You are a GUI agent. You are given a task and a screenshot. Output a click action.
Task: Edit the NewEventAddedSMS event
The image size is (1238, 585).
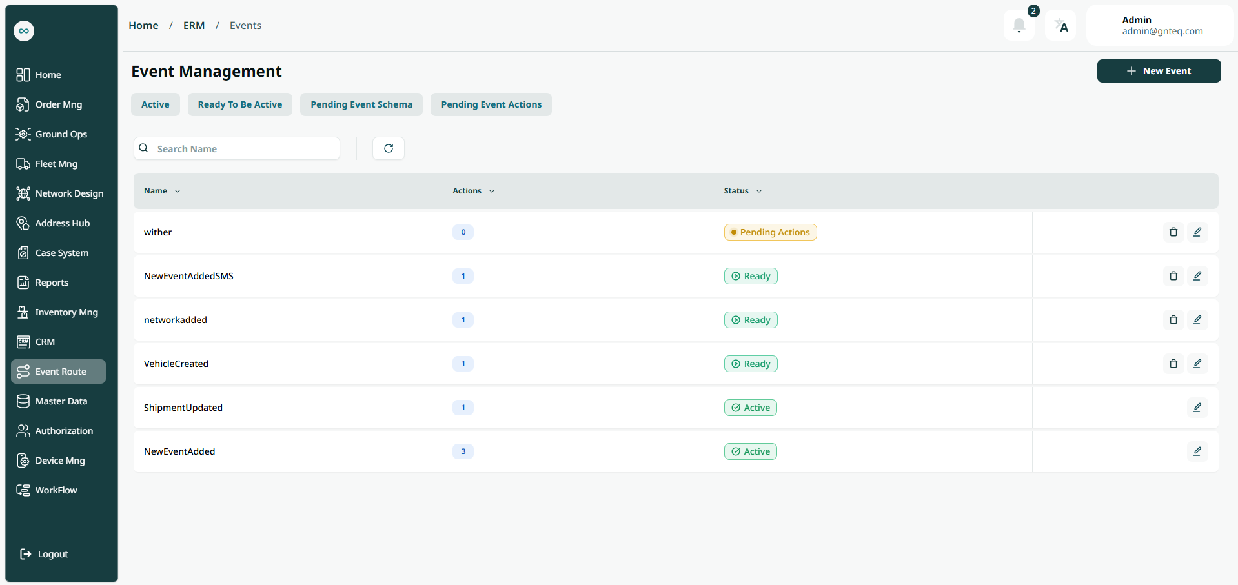1197,276
